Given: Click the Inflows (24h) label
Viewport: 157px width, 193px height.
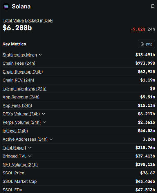Looking at the screenshot, I should click(15, 131).
